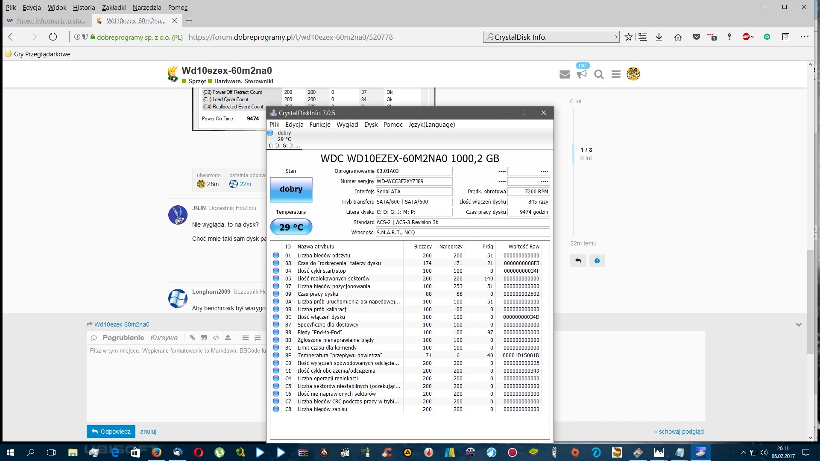Click the reply arrow button under timeline
The image size is (820, 461).
click(x=578, y=261)
